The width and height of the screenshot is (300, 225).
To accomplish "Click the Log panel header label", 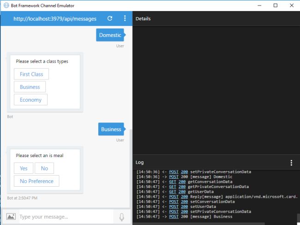I will [x=140, y=162].
